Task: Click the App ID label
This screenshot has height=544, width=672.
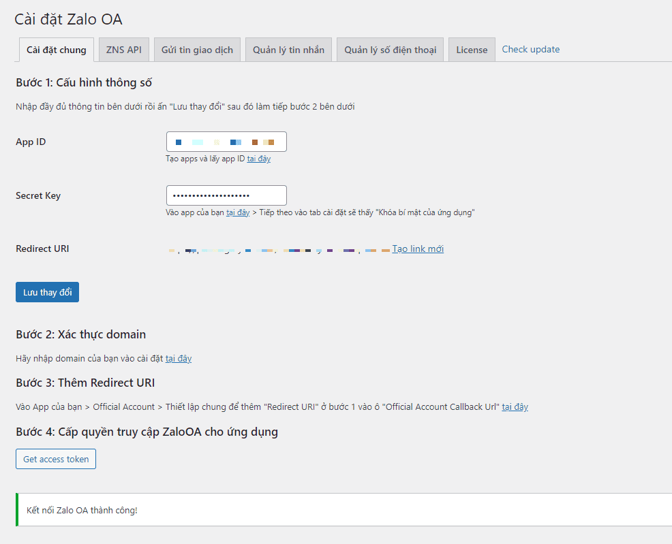Action: (x=31, y=142)
